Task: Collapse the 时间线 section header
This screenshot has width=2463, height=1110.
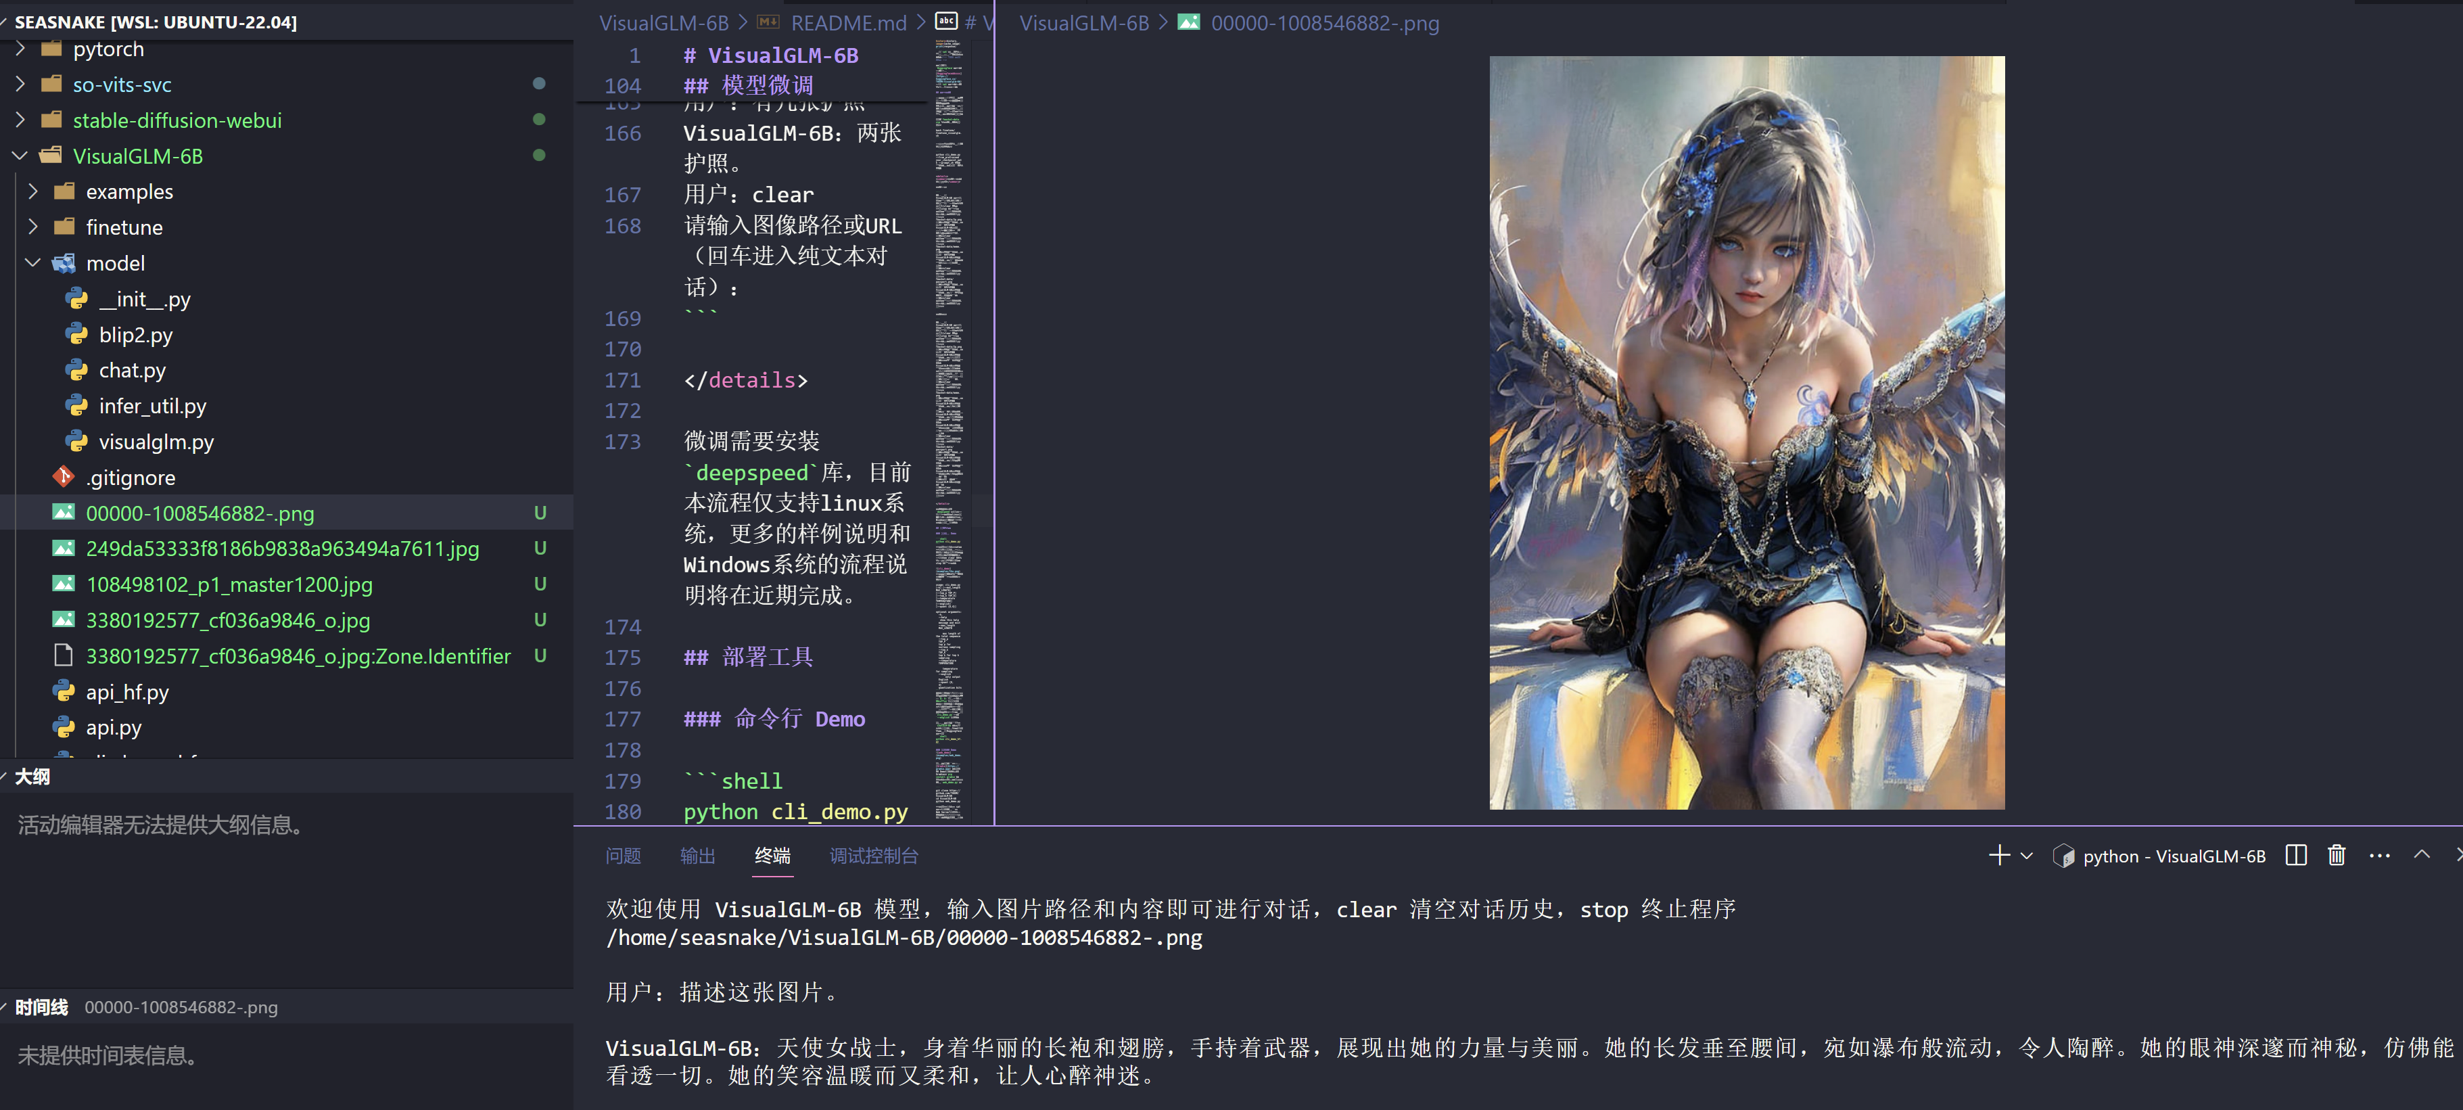Action: tap(41, 1007)
